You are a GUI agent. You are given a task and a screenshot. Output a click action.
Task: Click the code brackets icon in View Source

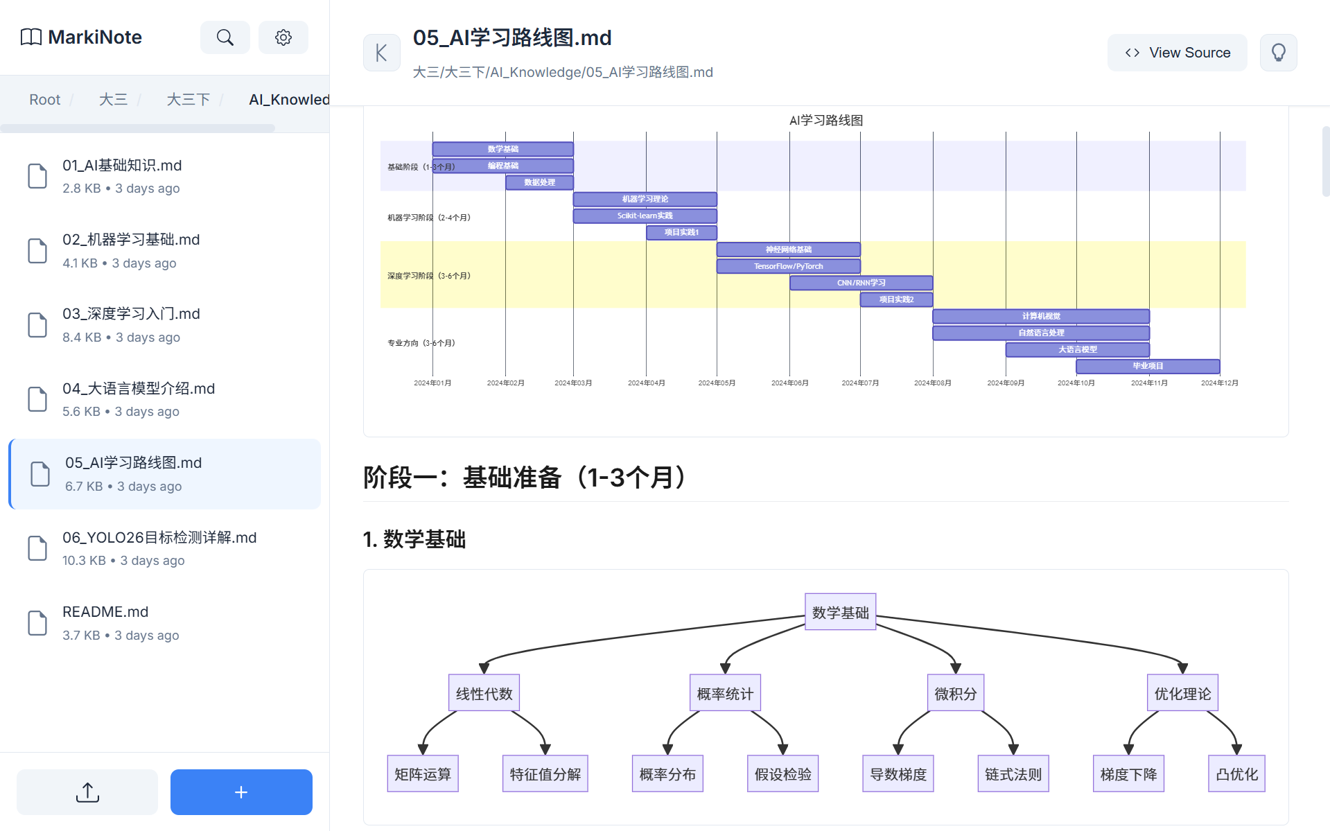pyautogui.click(x=1132, y=52)
